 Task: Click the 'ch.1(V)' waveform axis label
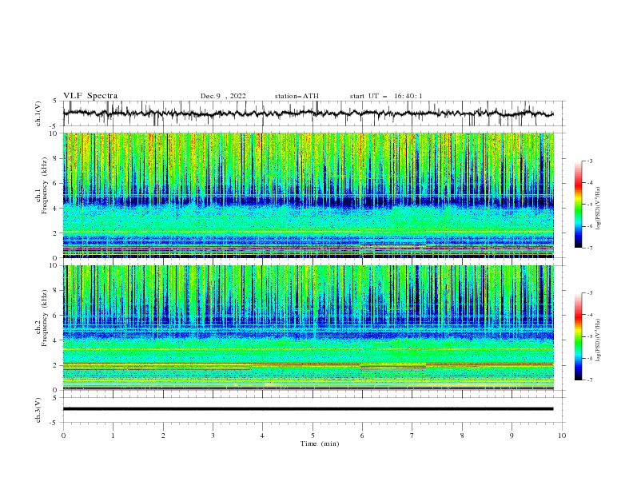coord(38,113)
